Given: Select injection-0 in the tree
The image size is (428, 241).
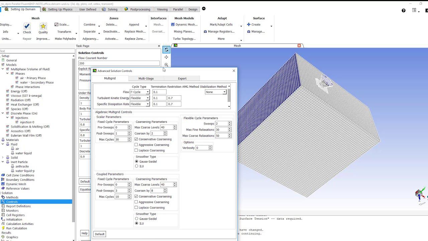Looking at the screenshot, I should 27,122.
